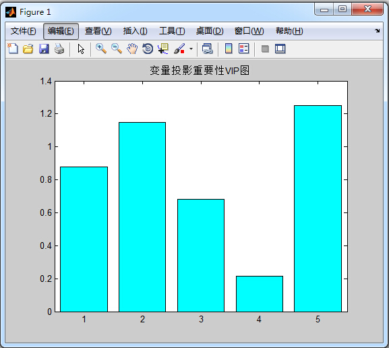Select the Zoom Out magnifier tool

[x=117, y=49]
